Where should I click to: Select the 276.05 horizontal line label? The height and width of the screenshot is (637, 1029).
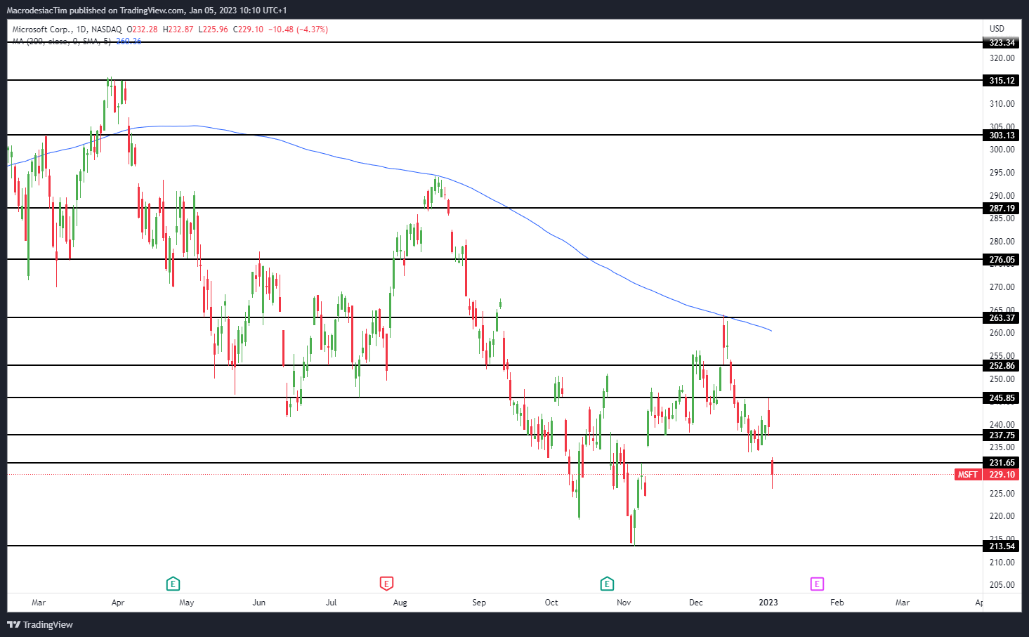[1002, 260]
